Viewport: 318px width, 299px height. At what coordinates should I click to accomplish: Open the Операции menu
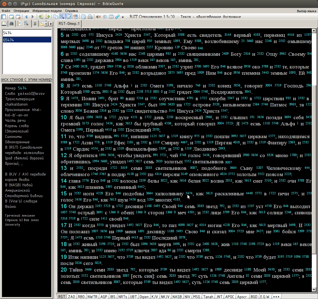click(21, 11)
